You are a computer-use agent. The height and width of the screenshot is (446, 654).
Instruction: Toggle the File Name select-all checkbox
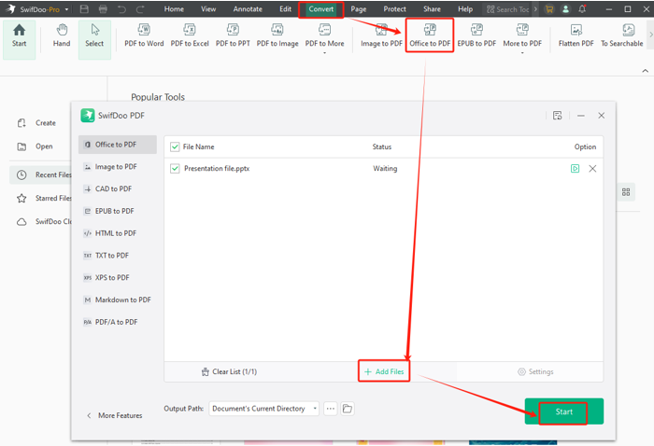pos(175,146)
